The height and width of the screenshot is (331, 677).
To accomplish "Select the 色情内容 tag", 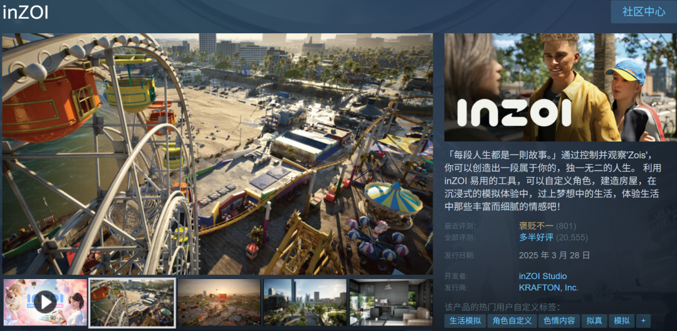I will pyautogui.click(x=559, y=320).
